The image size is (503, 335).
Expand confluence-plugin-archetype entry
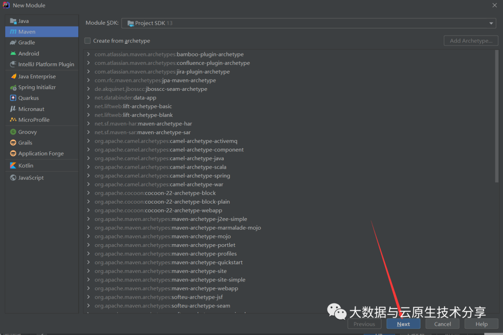pos(88,63)
